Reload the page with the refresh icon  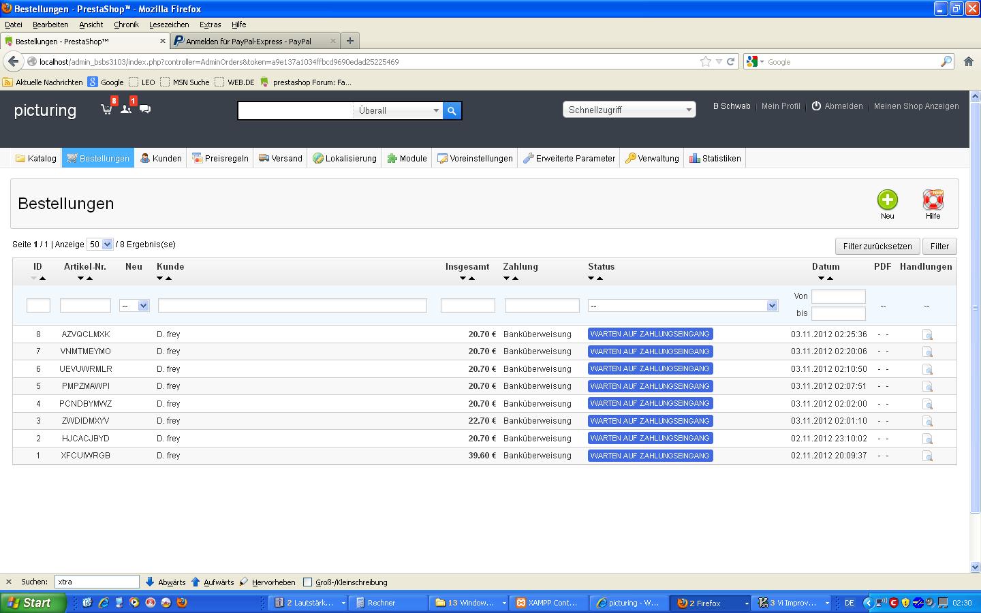coord(730,61)
